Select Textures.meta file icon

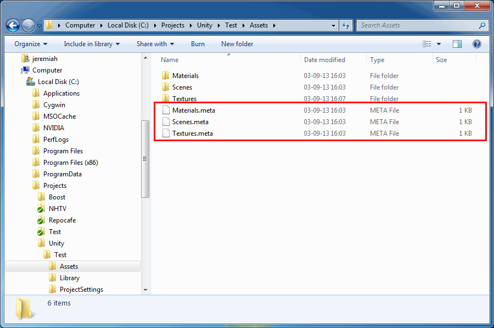coord(166,134)
